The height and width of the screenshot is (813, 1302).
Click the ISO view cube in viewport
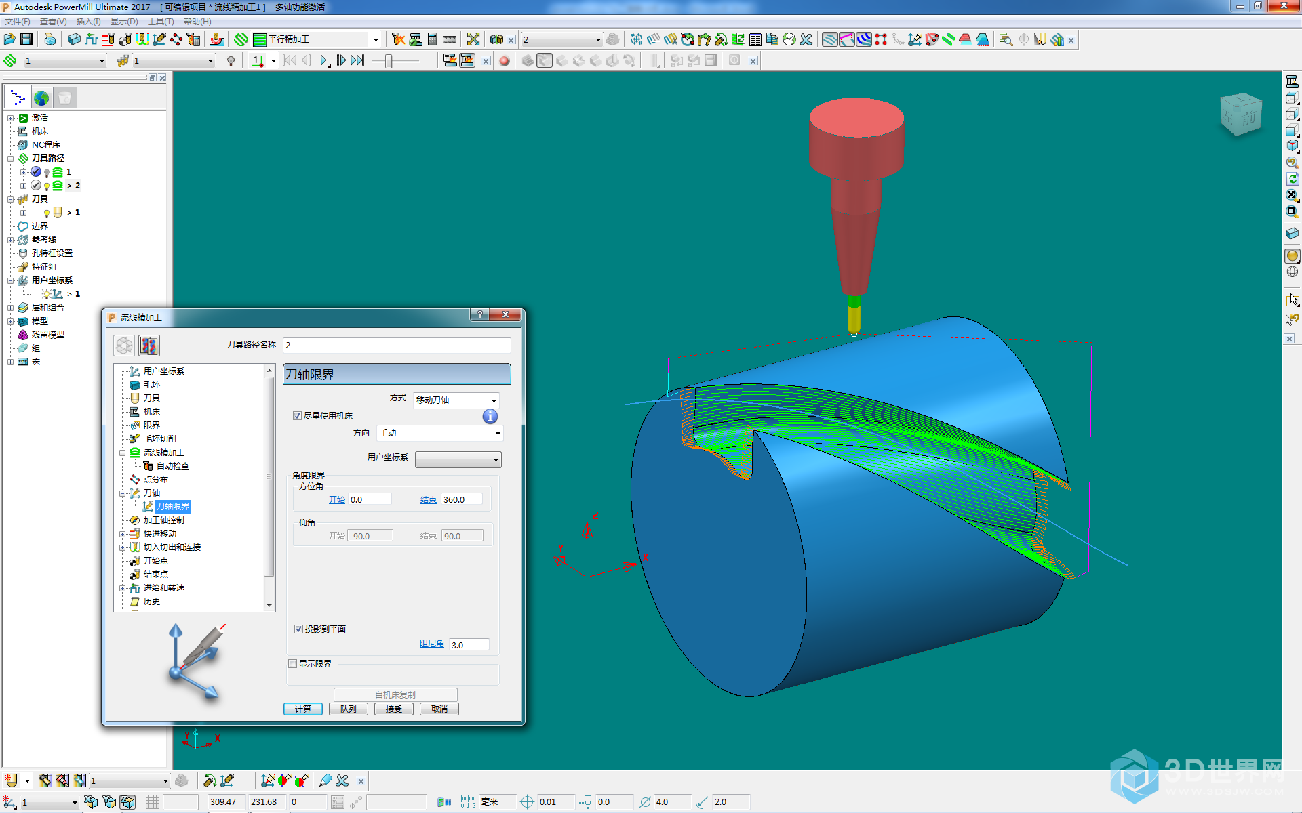[1241, 114]
